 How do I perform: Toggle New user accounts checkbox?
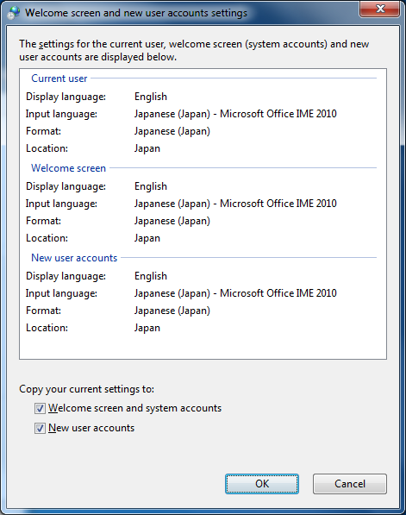pos(40,428)
